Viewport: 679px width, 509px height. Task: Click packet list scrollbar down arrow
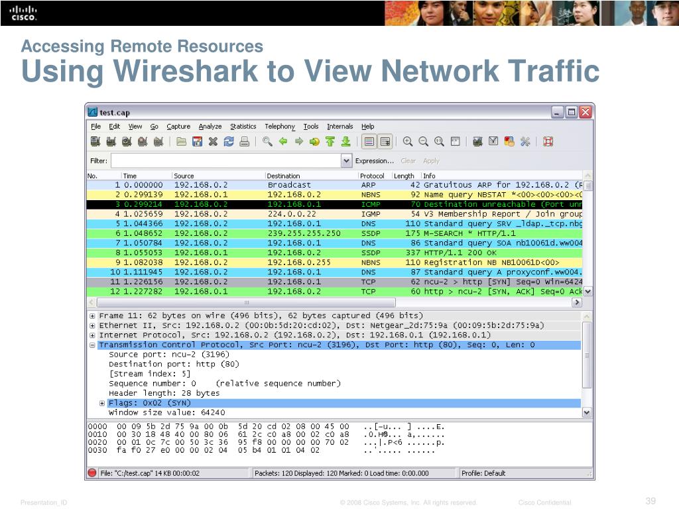(x=587, y=292)
